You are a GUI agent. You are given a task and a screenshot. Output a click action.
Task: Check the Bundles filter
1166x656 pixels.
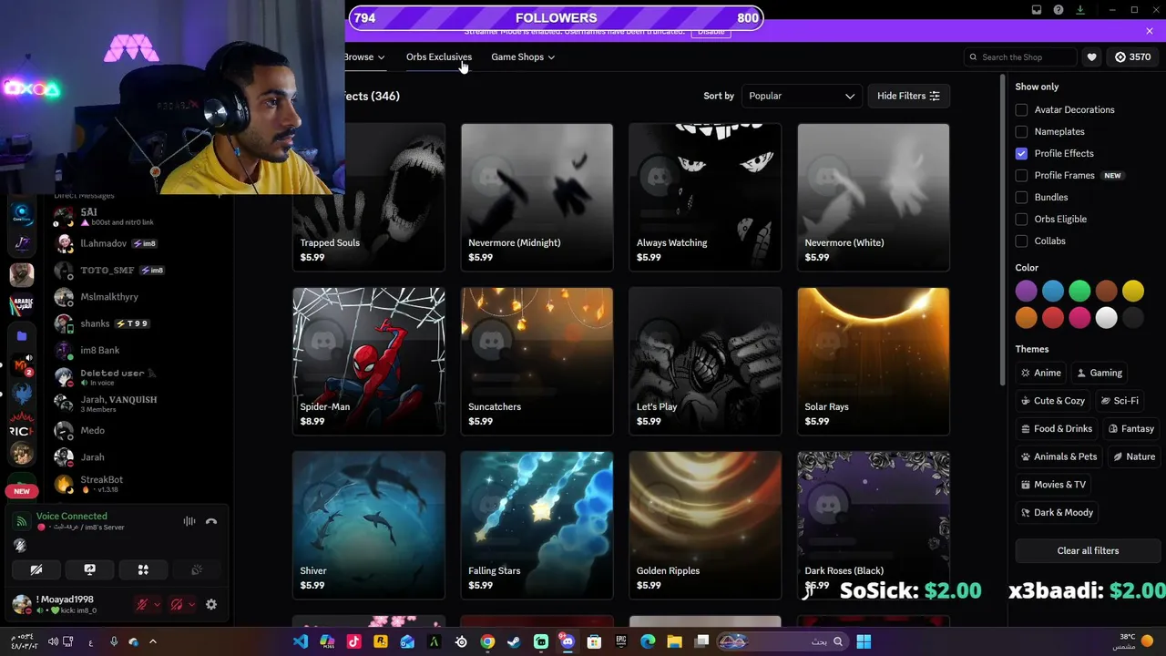(x=1021, y=197)
